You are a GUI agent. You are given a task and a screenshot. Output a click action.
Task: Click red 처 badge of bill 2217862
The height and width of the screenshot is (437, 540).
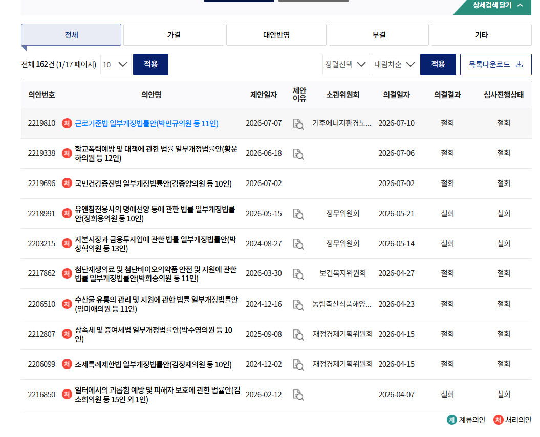pyautogui.click(x=67, y=273)
